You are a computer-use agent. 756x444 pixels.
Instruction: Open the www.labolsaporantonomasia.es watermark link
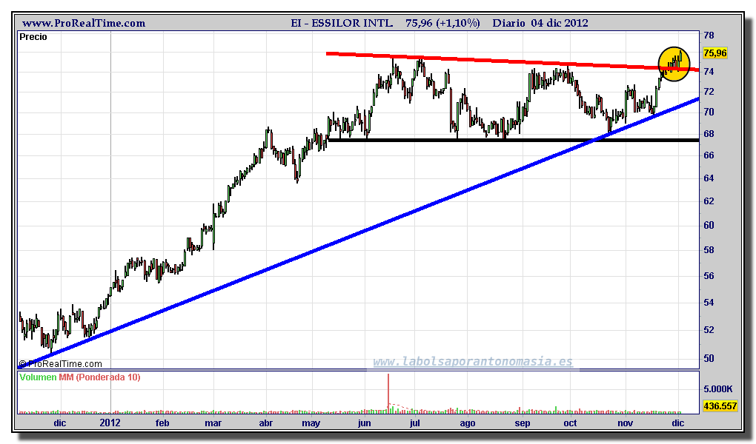coord(472,362)
